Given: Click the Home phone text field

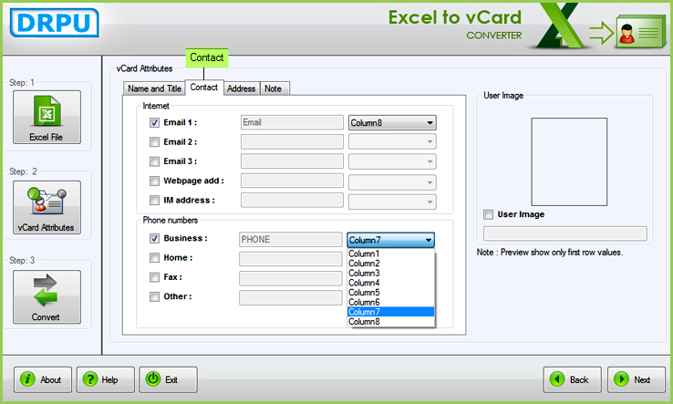Looking at the screenshot, I should click(291, 259).
